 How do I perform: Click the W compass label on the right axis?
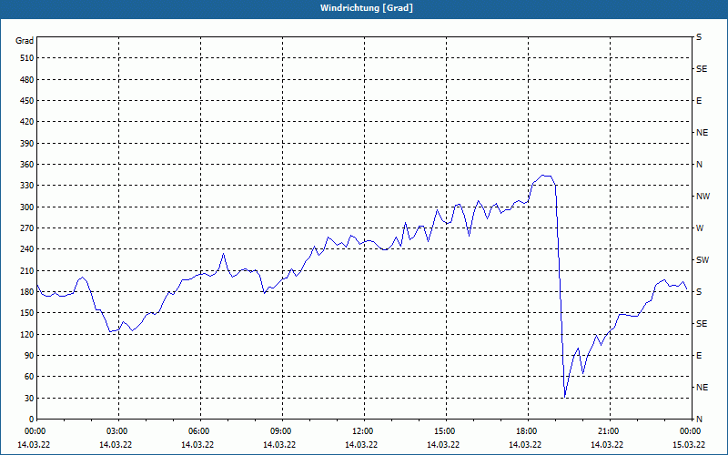700,228
